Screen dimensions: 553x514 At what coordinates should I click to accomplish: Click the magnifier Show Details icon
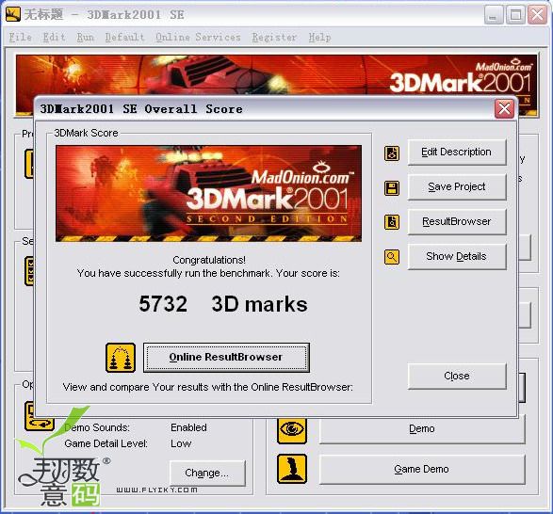coord(392,257)
